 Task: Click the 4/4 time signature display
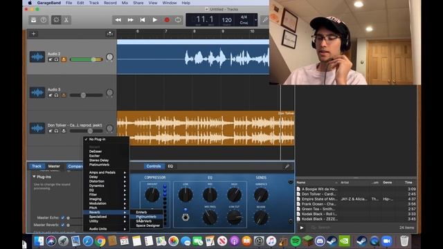tap(244, 17)
